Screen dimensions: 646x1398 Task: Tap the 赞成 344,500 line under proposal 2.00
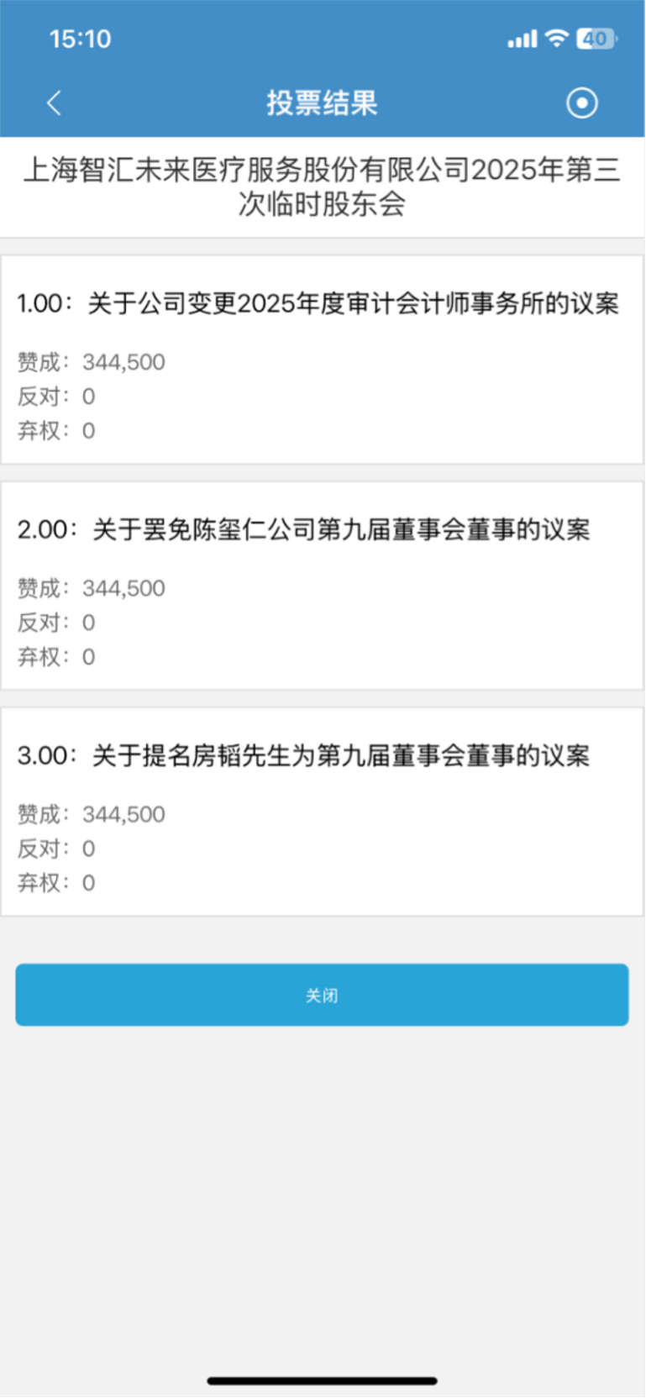point(92,588)
